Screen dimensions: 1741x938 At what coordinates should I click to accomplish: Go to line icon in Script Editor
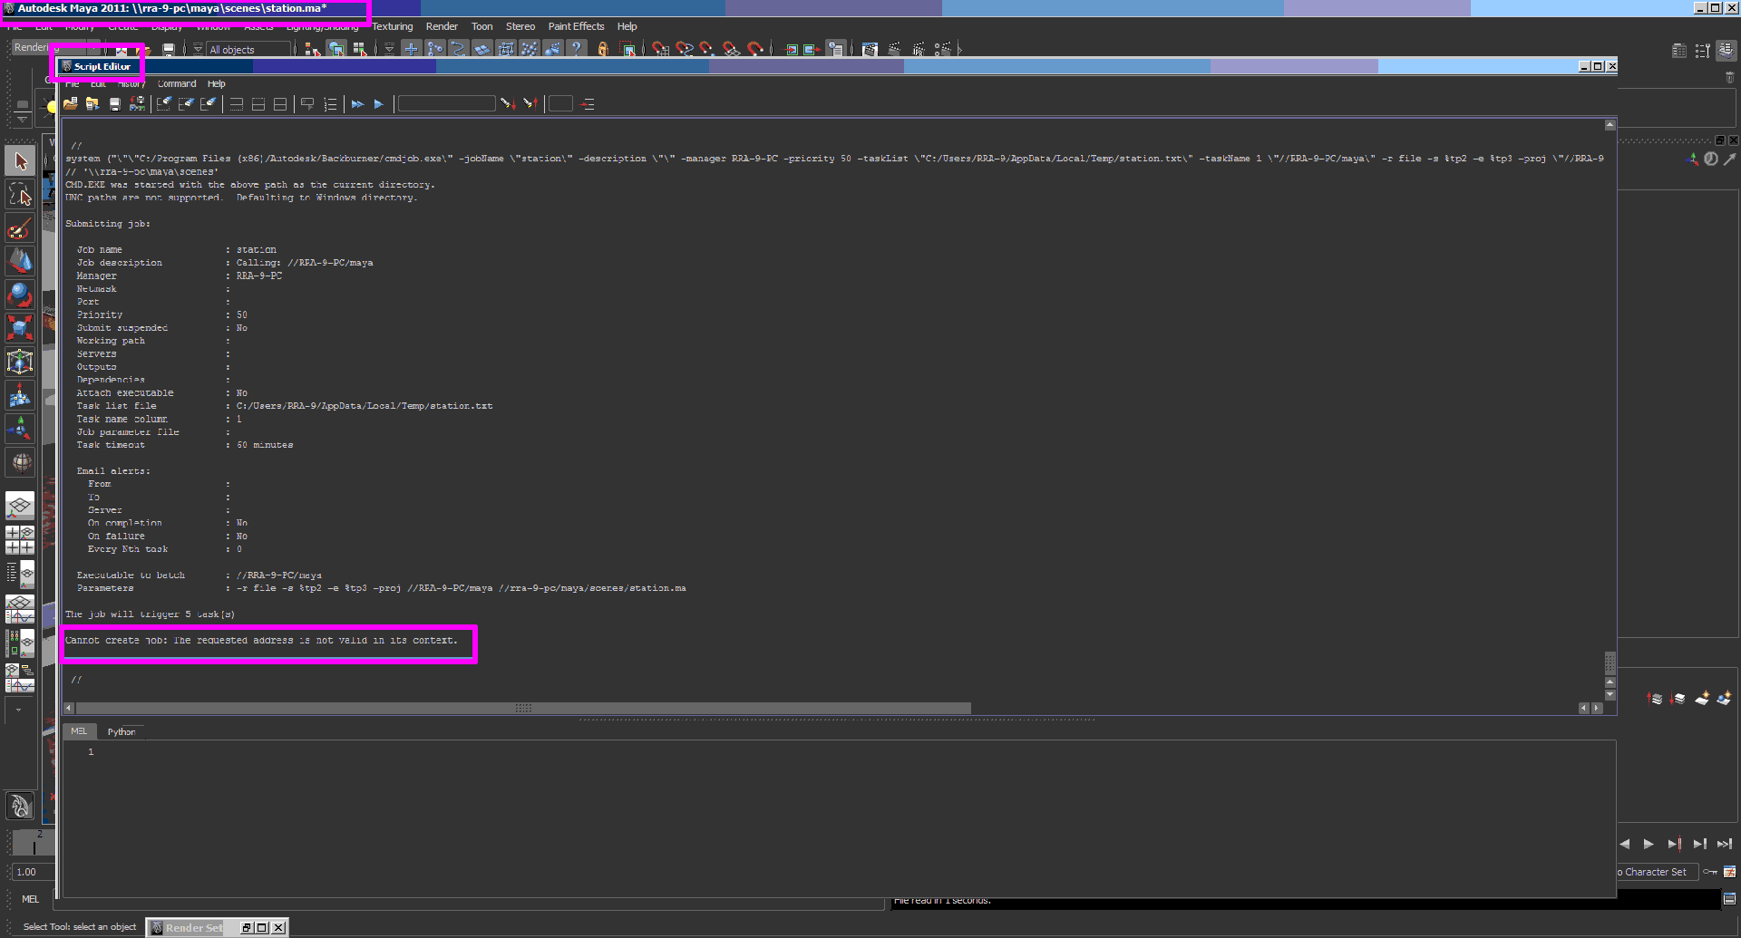pyautogui.click(x=588, y=104)
